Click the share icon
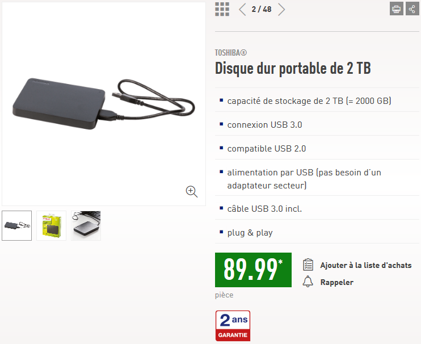 [412, 9]
